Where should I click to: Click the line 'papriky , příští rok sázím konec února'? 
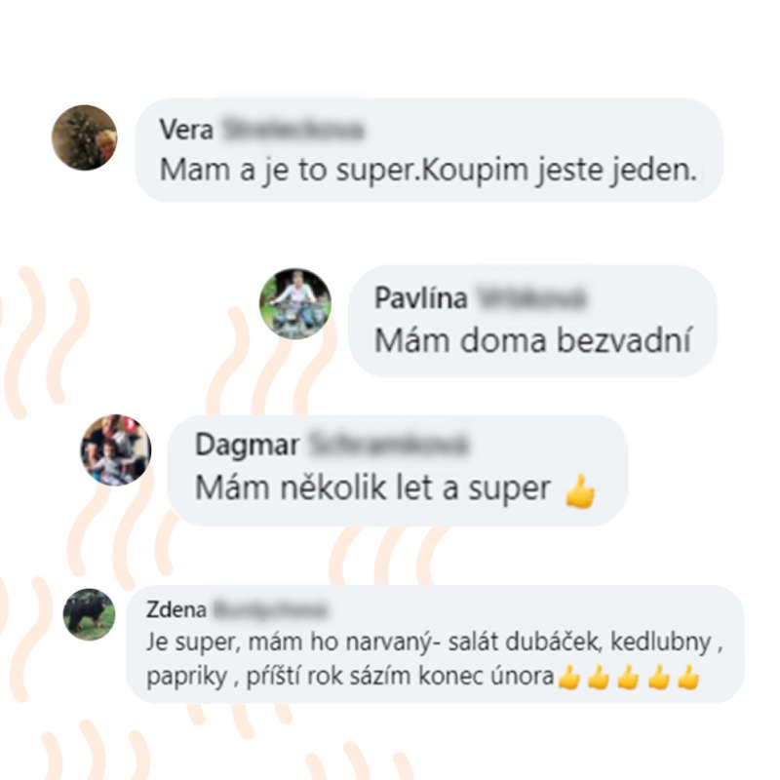(x=350, y=676)
